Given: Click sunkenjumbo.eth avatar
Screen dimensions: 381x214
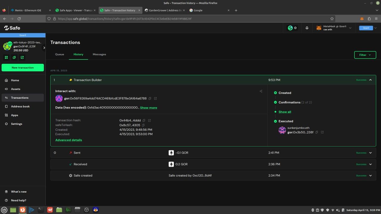Looking at the screenshot, I should 282,130.
